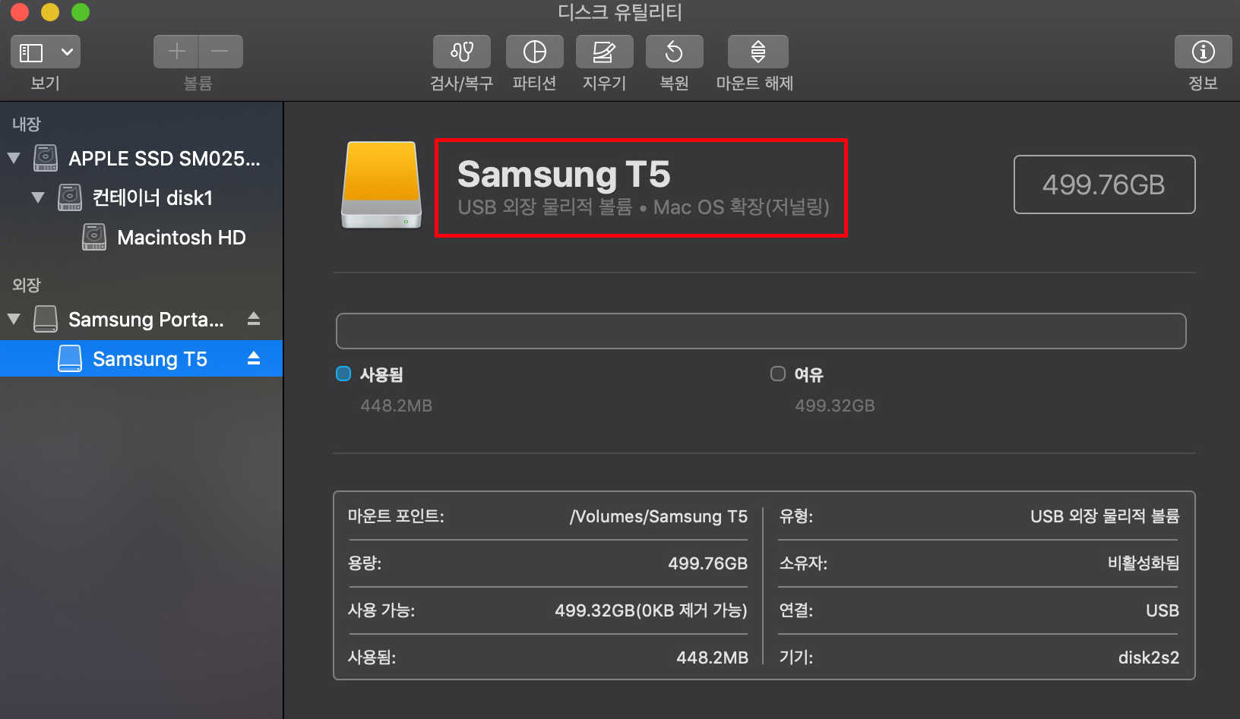Click the 사용 가능 label
This screenshot has width=1240, height=719.
(381, 610)
